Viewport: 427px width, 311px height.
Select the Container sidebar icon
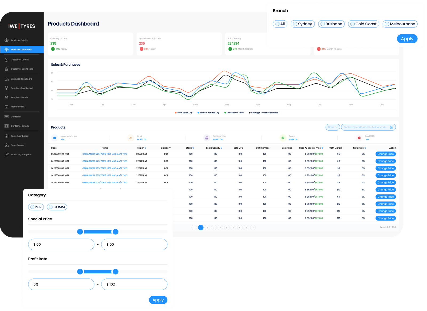pyautogui.click(x=7, y=117)
